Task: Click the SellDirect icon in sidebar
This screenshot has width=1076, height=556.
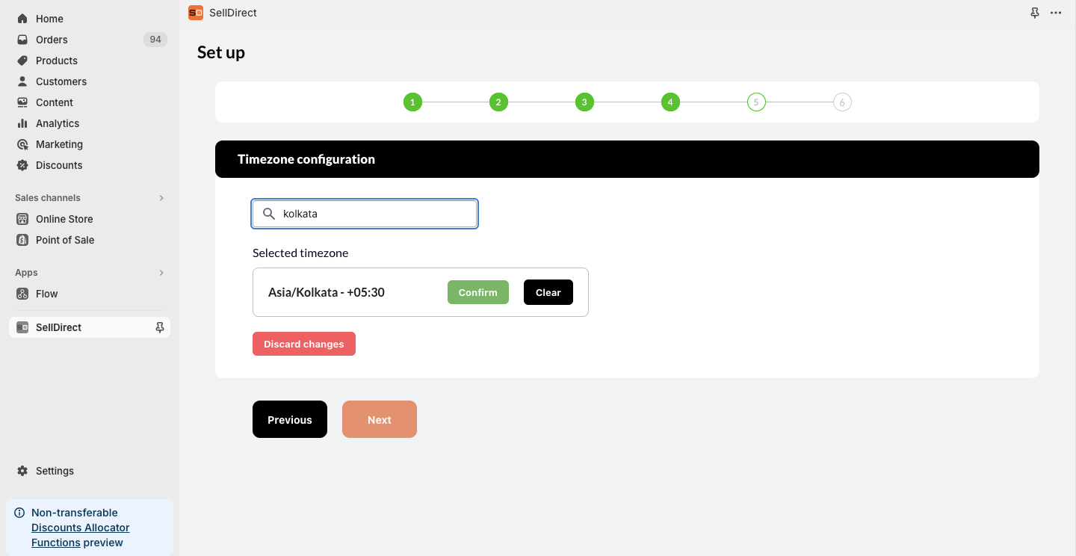Action: click(22, 327)
